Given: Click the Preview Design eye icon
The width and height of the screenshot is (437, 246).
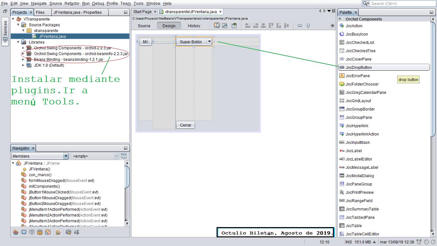Looking at the screenshot, I should (234, 26).
